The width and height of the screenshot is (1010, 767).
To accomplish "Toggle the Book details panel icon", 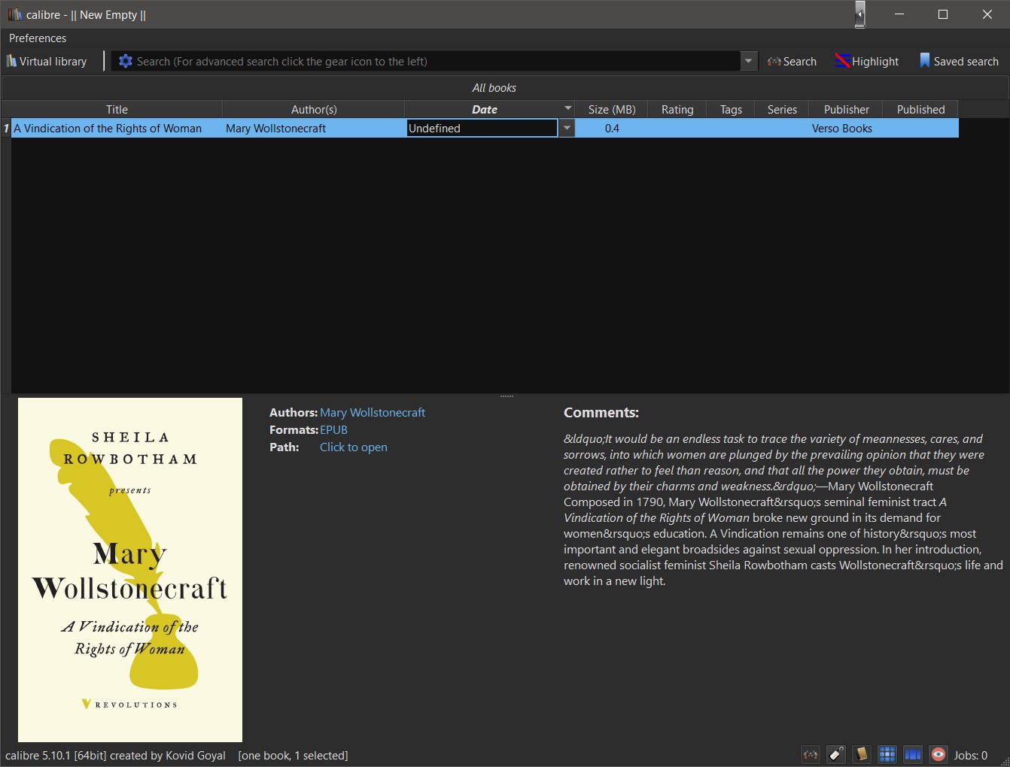I will click(x=862, y=754).
